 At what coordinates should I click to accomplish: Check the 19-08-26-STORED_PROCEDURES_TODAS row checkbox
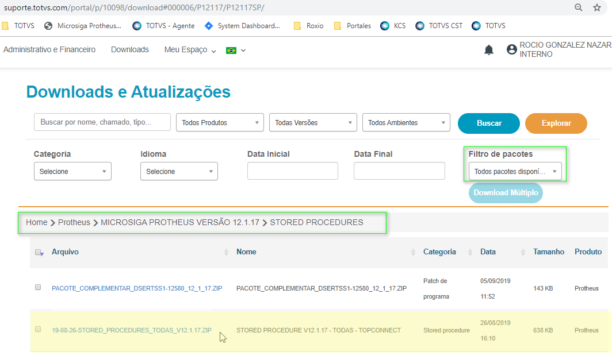click(38, 329)
